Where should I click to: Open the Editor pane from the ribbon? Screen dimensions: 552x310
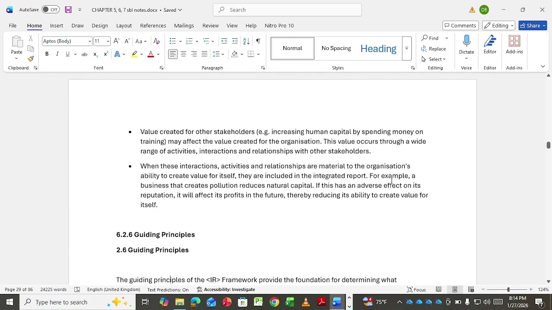[x=490, y=41]
